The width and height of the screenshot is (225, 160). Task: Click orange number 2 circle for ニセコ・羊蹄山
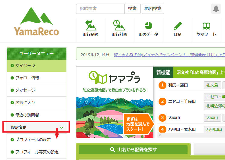(x=162, y=102)
